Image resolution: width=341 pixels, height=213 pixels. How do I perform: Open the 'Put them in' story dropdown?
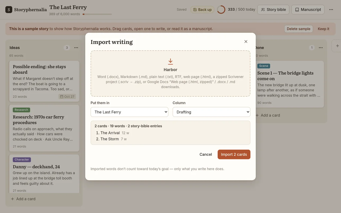pos(129,112)
